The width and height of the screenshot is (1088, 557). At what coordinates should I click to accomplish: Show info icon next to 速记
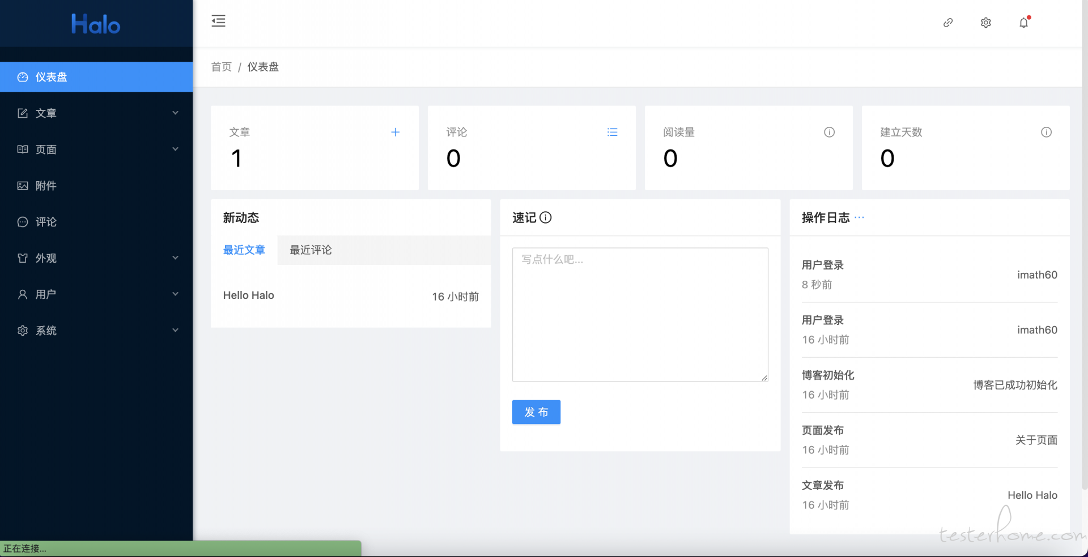546,217
